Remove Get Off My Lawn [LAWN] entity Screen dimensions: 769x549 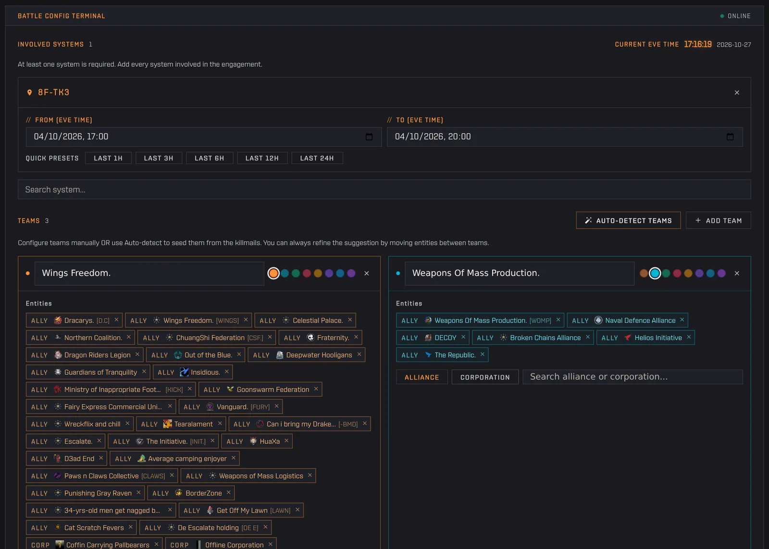(x=298, y=510)
